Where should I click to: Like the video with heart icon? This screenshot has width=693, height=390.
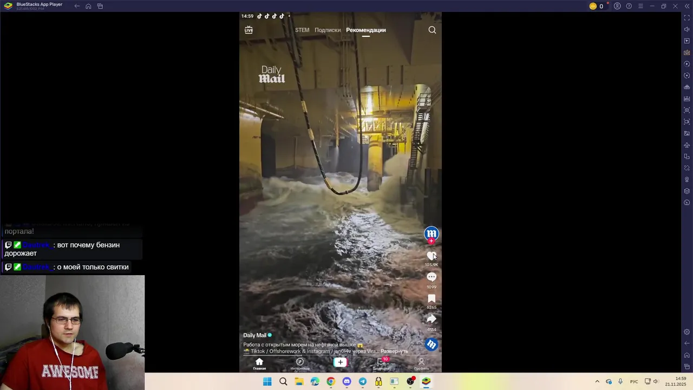(432, 256)
